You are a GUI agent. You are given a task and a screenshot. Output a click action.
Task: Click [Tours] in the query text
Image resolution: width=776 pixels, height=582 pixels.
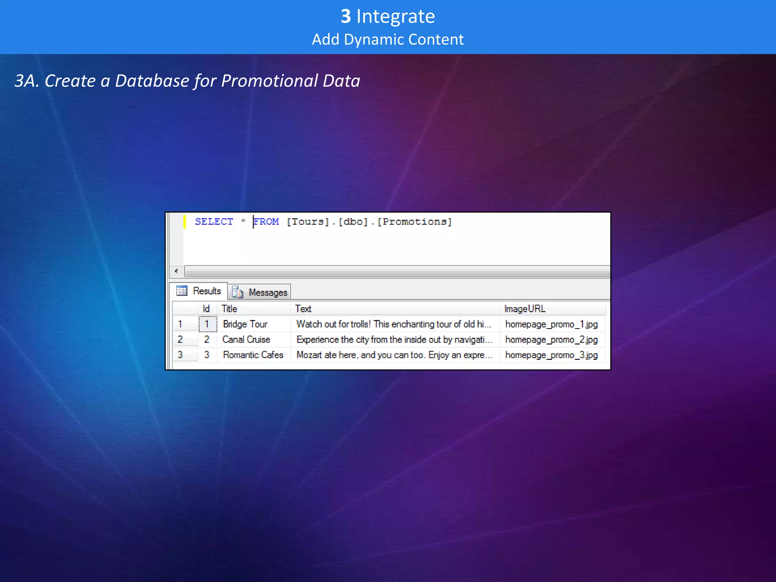pos(308,222)
